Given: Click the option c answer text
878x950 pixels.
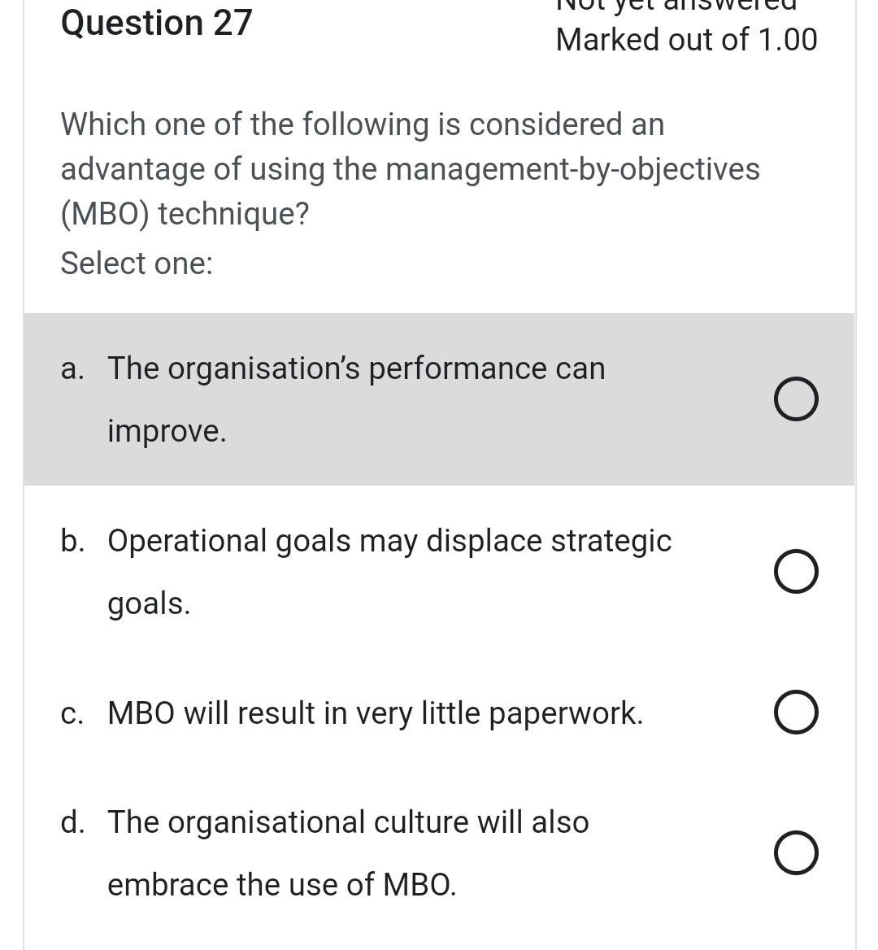Looking at the screenshot, I should tap(375, 712).
